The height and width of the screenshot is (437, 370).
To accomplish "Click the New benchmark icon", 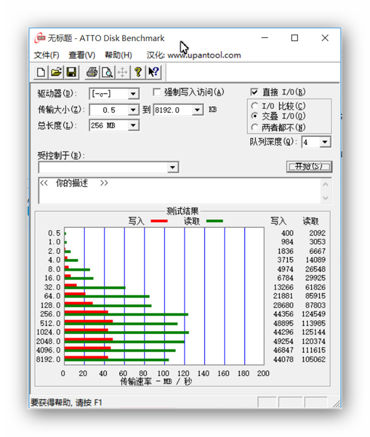I will point(40,72).
